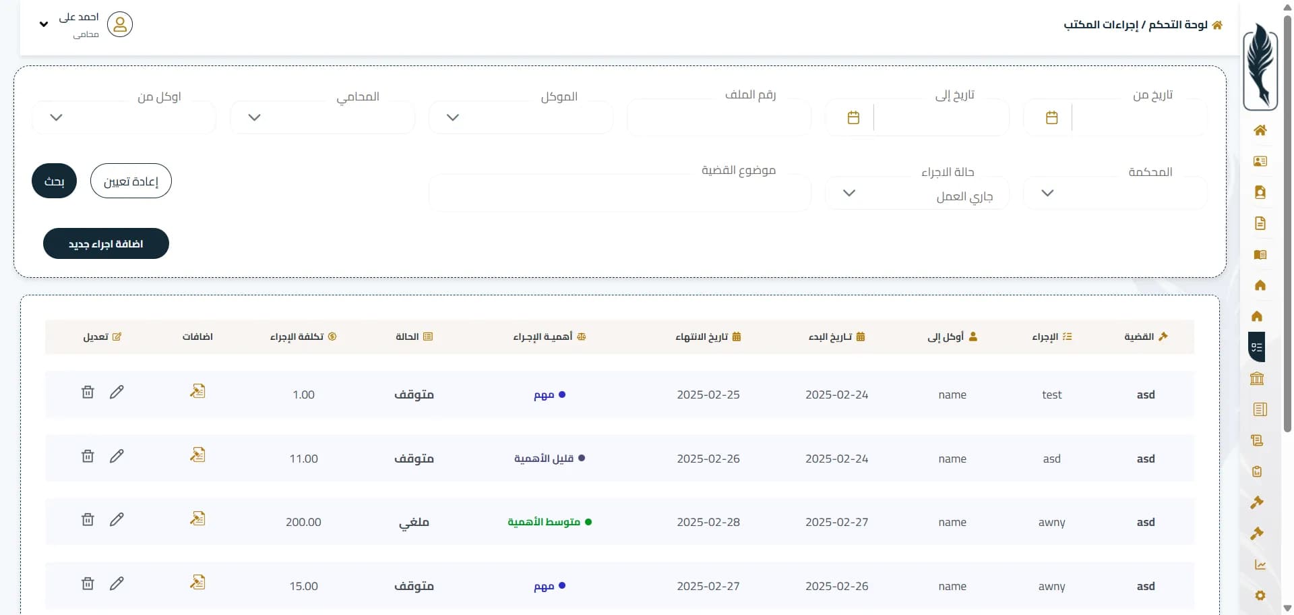This screenshot has width=1294, height=615.
Task: Expand the المحامي dropdown
Action: click(322, 117)
